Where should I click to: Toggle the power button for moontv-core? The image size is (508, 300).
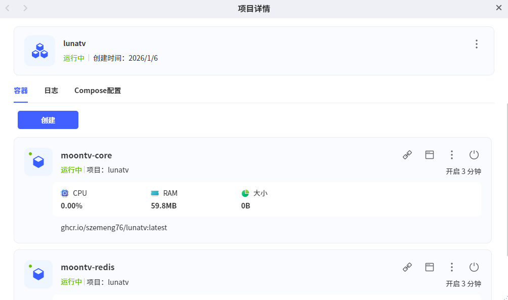click(474, 155)
